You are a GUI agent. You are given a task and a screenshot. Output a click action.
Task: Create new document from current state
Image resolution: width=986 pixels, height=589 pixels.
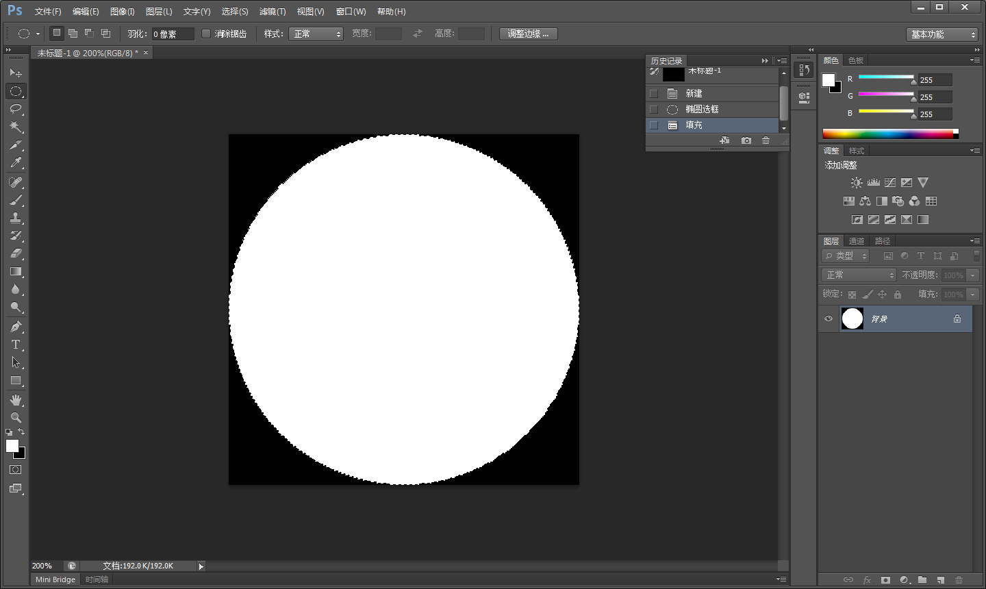click(724, 140)
